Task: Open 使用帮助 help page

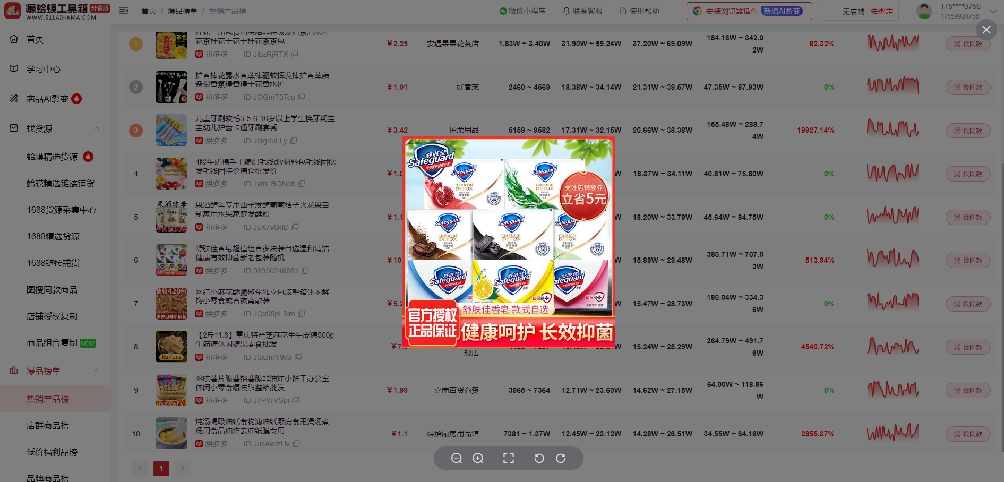Action: coord(639,11)
